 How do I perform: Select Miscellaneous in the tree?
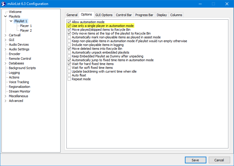19,96
